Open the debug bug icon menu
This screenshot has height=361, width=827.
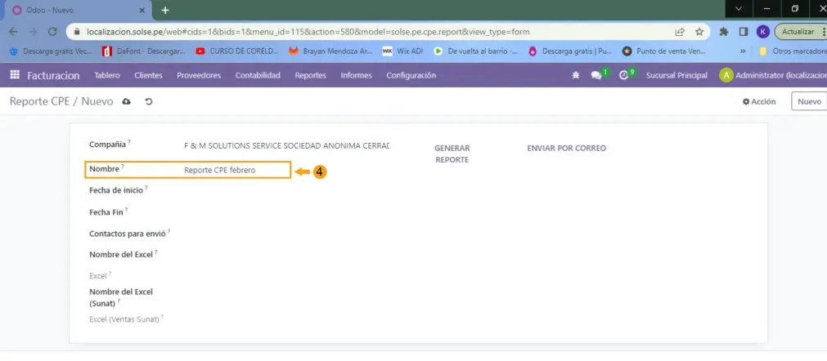click(576, 75)
